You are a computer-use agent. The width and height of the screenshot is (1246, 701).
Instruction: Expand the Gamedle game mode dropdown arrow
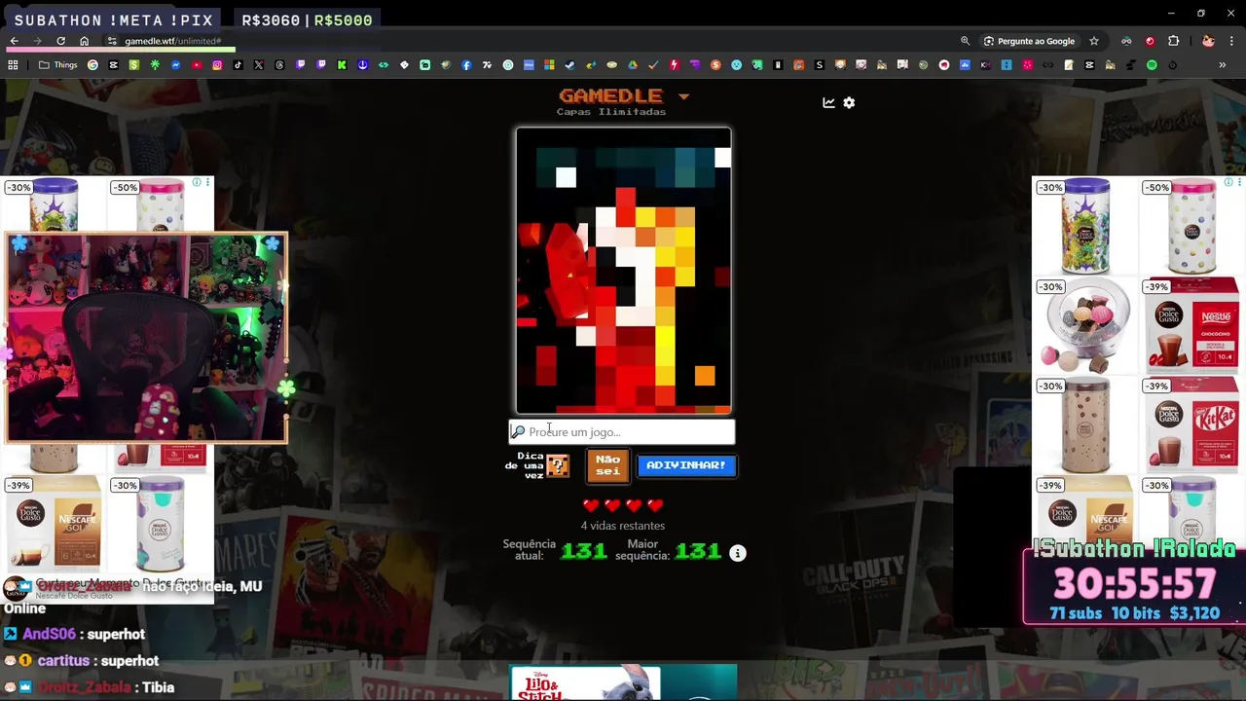pos(683,96)
